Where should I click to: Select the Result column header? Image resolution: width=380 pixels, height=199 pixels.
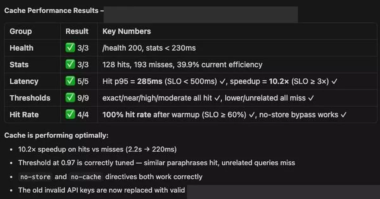click(77, 31)
